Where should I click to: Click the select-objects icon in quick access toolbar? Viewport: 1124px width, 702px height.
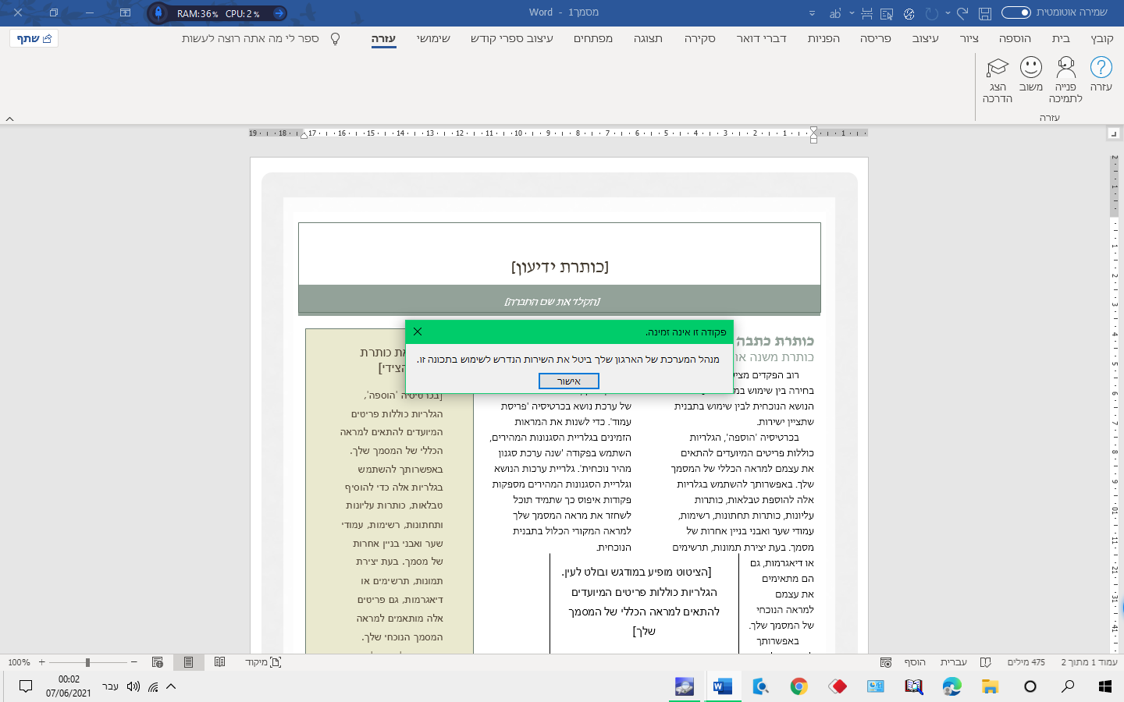pos(887,13)
